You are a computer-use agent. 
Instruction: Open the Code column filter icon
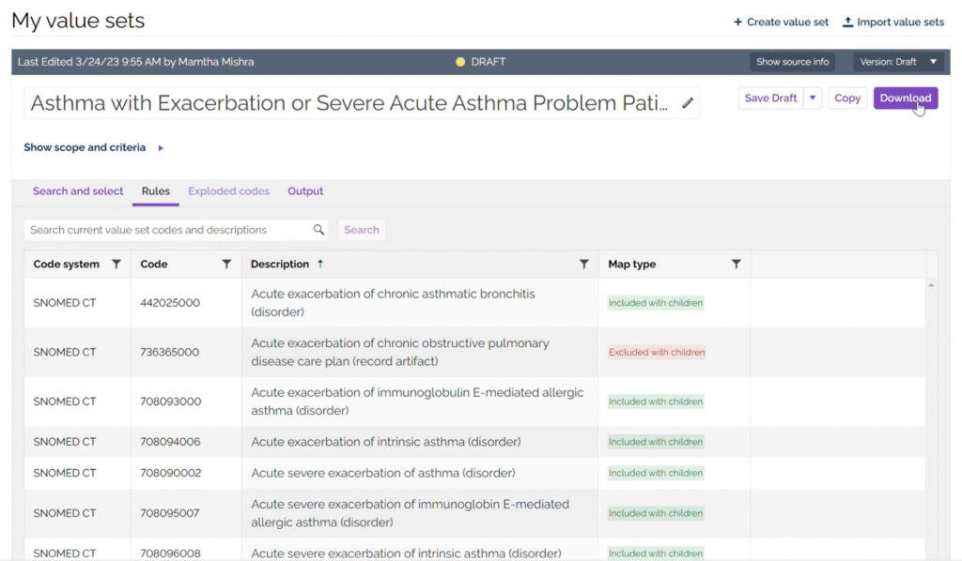(226, 265)
